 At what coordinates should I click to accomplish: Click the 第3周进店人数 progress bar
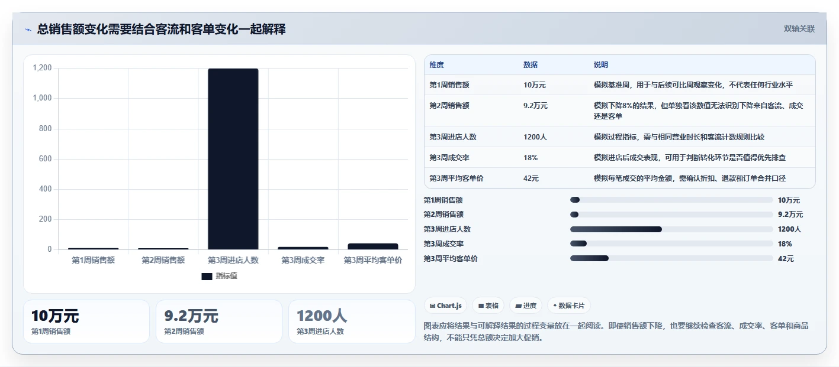[671, 229]
